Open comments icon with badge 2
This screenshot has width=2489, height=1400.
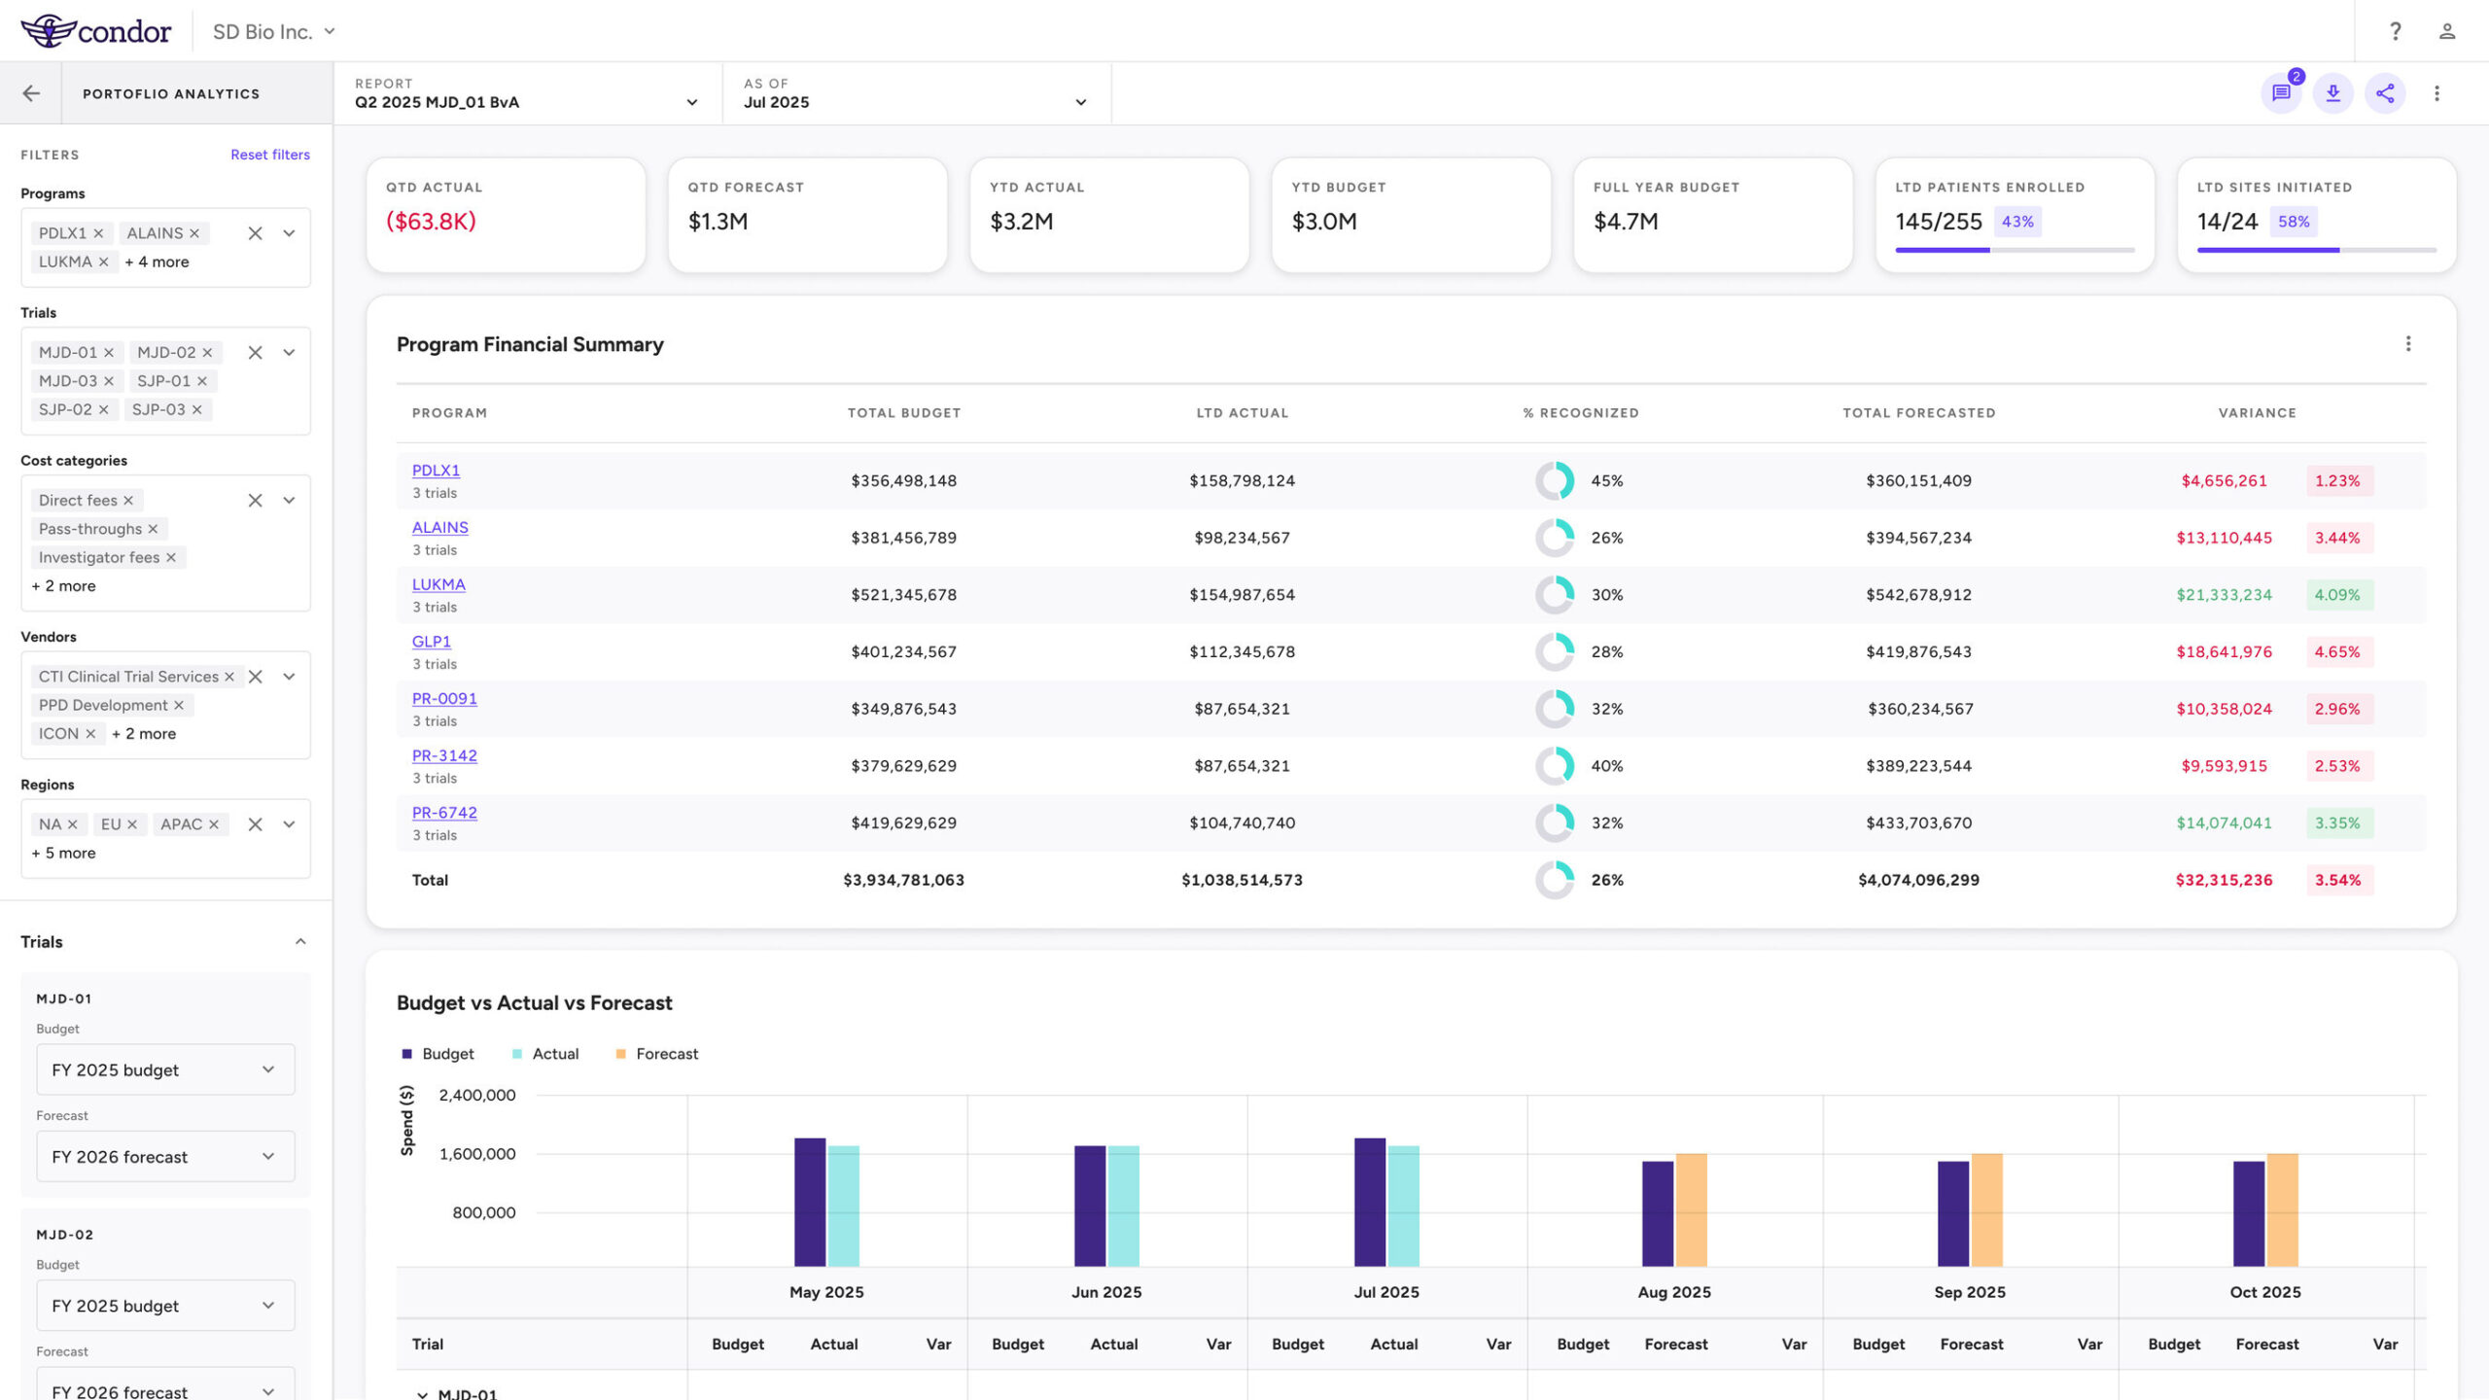pyautogui.click(x=2281, y=93)
